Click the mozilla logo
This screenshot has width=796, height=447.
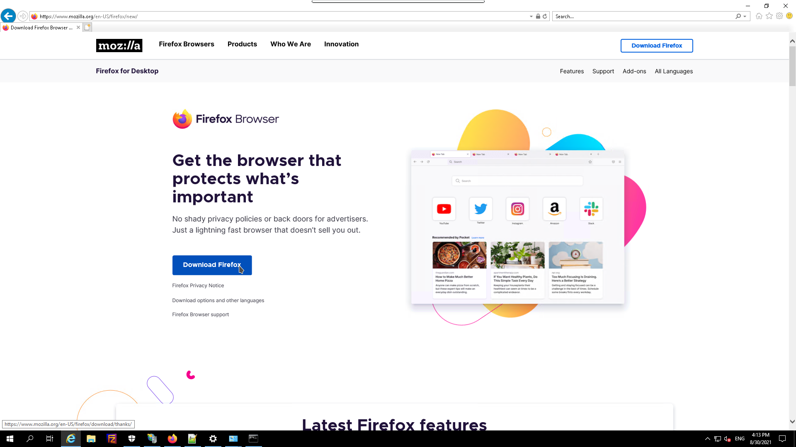click(119, 45)
